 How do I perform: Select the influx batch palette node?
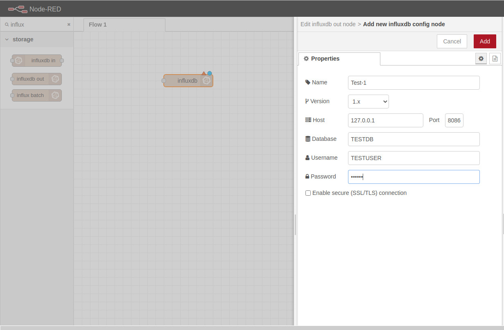37,95
